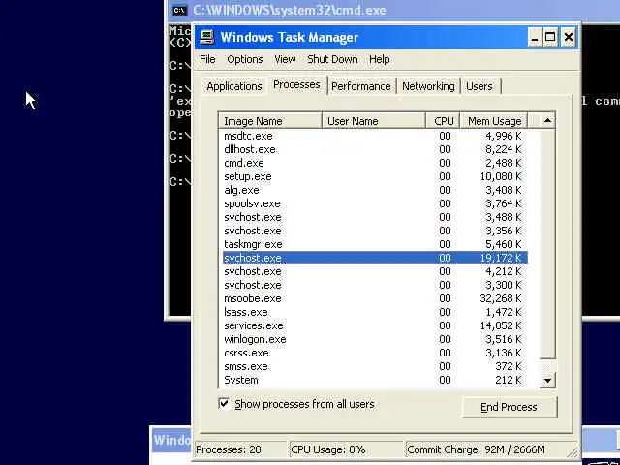
Task: Select the csrss.exe process
Action: (x=374, y=353)
